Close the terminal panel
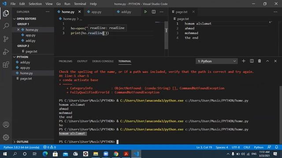 click(x=275, y=61)
